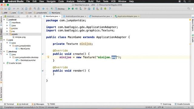Click the Scroll from Source target icon

[x=27, y=16]
